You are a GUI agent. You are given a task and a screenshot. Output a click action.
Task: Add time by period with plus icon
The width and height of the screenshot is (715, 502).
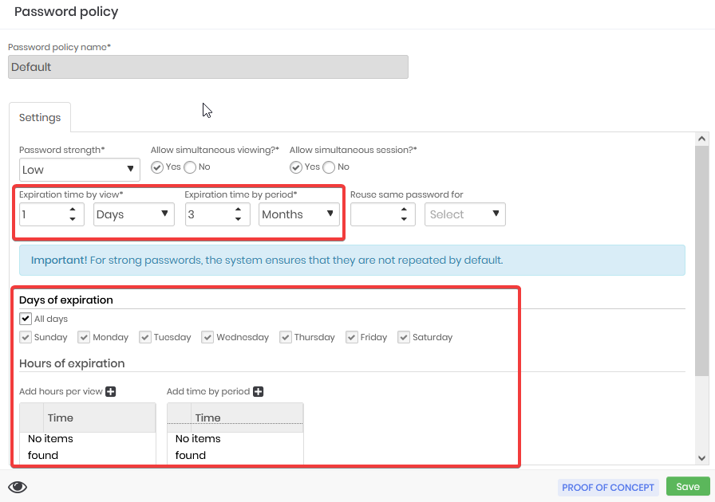pyautogui.click(x=258, y=391)
